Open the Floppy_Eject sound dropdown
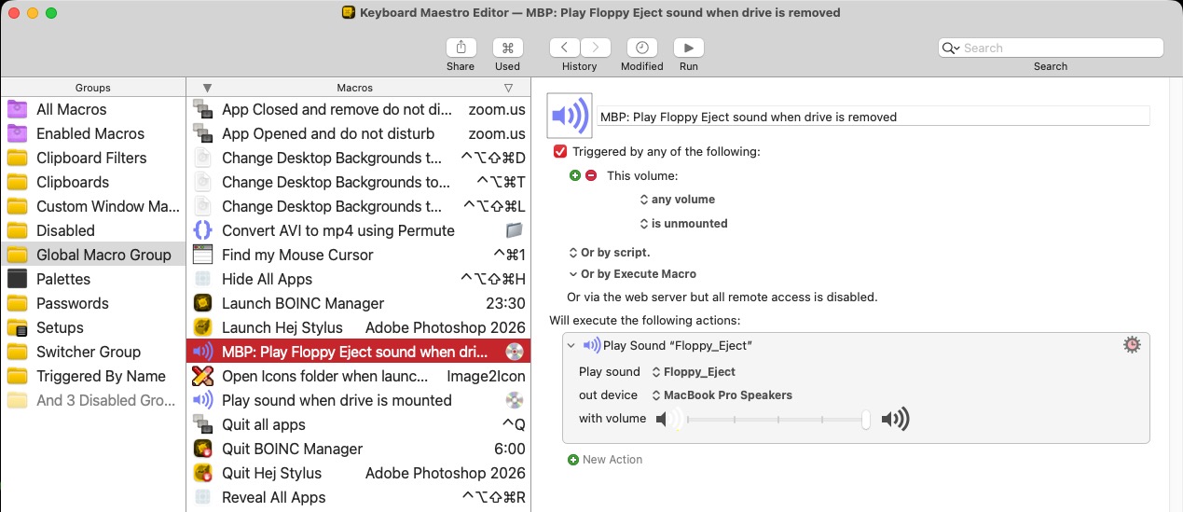Screen dimensions: 1183x512 click(695, 372)
